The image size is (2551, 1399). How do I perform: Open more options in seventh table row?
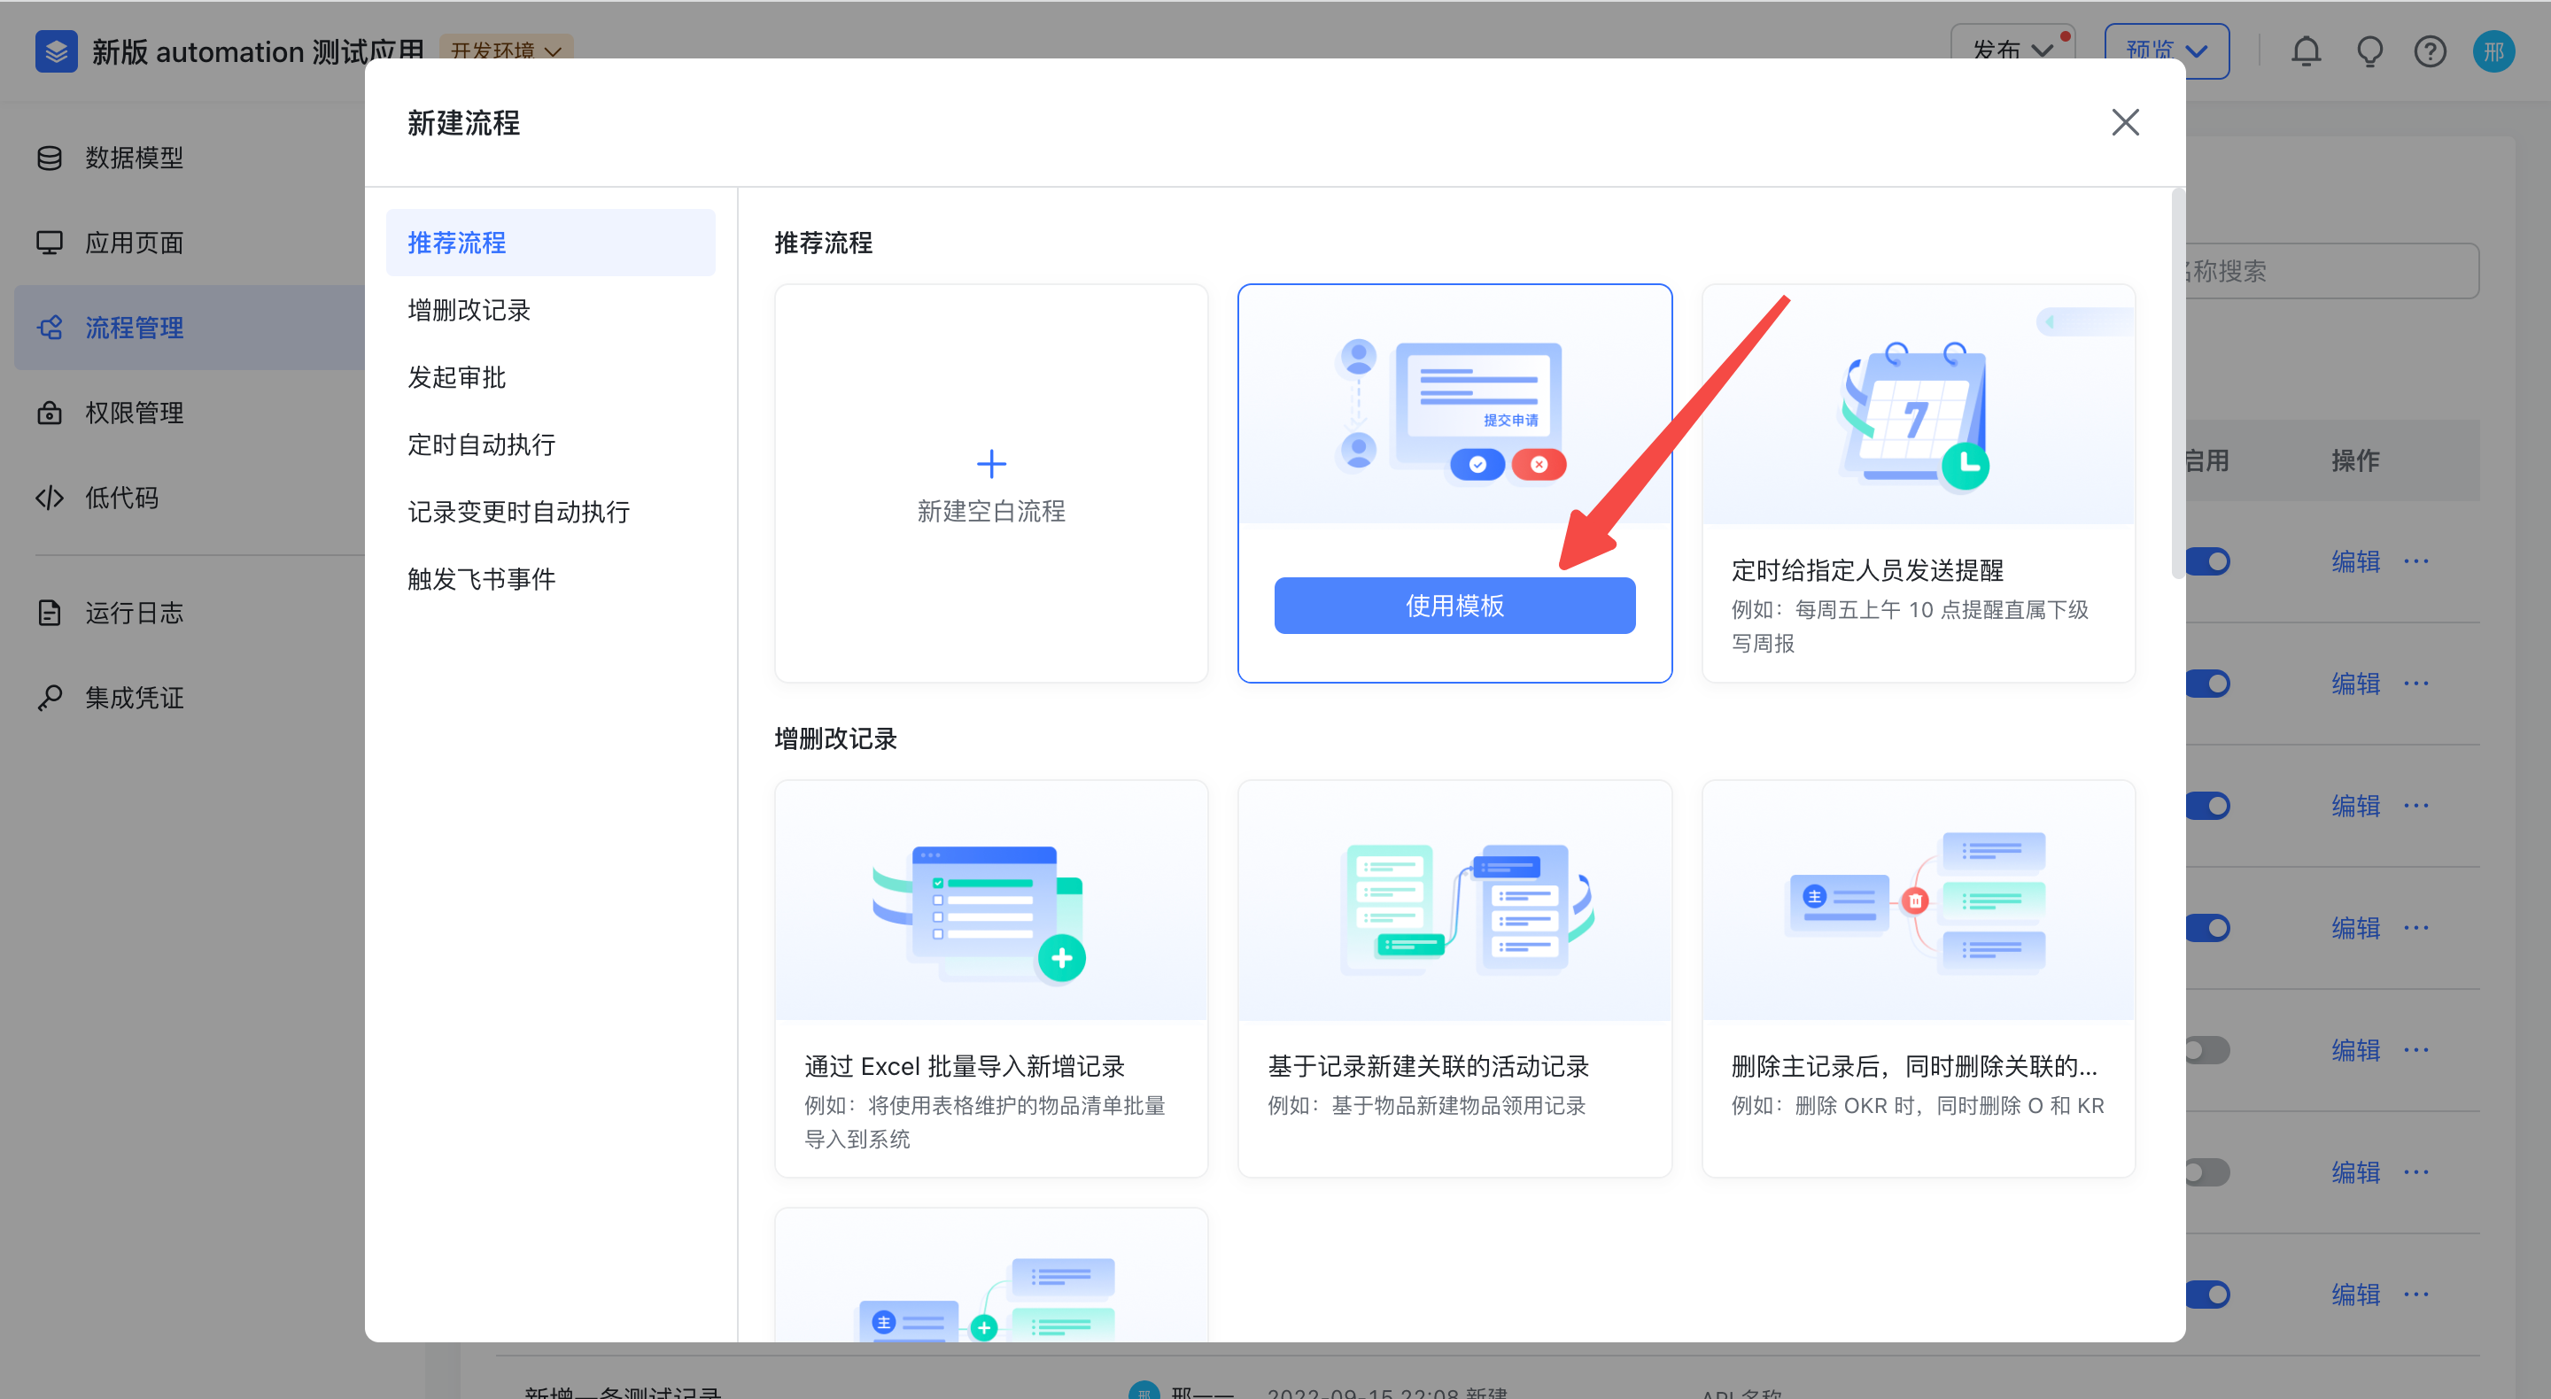2416,1294
